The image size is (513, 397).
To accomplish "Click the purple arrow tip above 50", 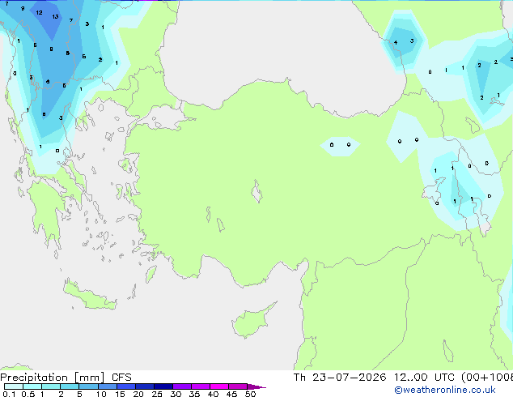I will (x=256, y=386).
